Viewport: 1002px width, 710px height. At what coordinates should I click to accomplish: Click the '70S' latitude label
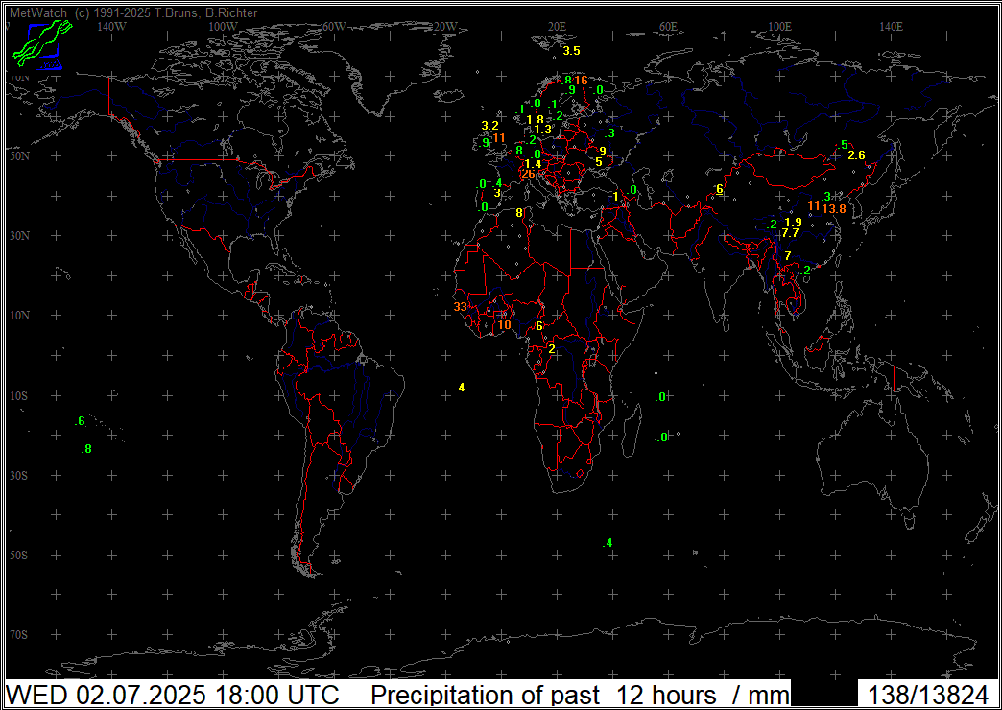tap(18, 634)
